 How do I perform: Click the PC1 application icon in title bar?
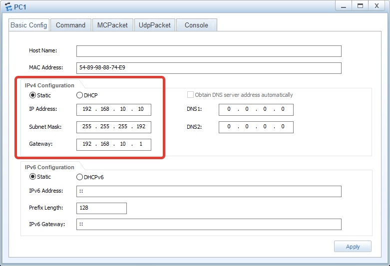click(7, 6)
